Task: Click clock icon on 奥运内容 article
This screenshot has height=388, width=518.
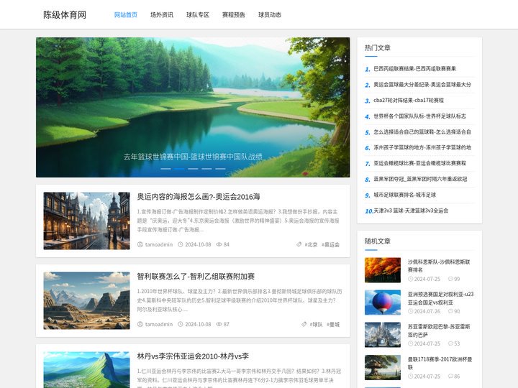Action: pos(181,244)
